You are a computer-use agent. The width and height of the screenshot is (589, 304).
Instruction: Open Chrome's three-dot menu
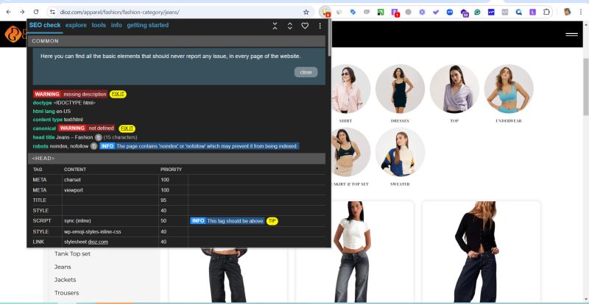[582, 12]
